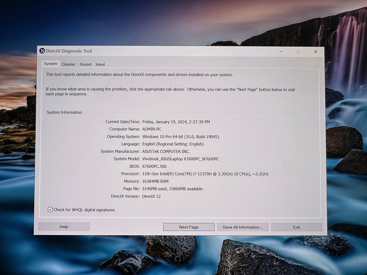The height and width of the screenshot is (275, 367).
Task: Click '3146MB used, 15860MB available' page file value
Action: 172,188
